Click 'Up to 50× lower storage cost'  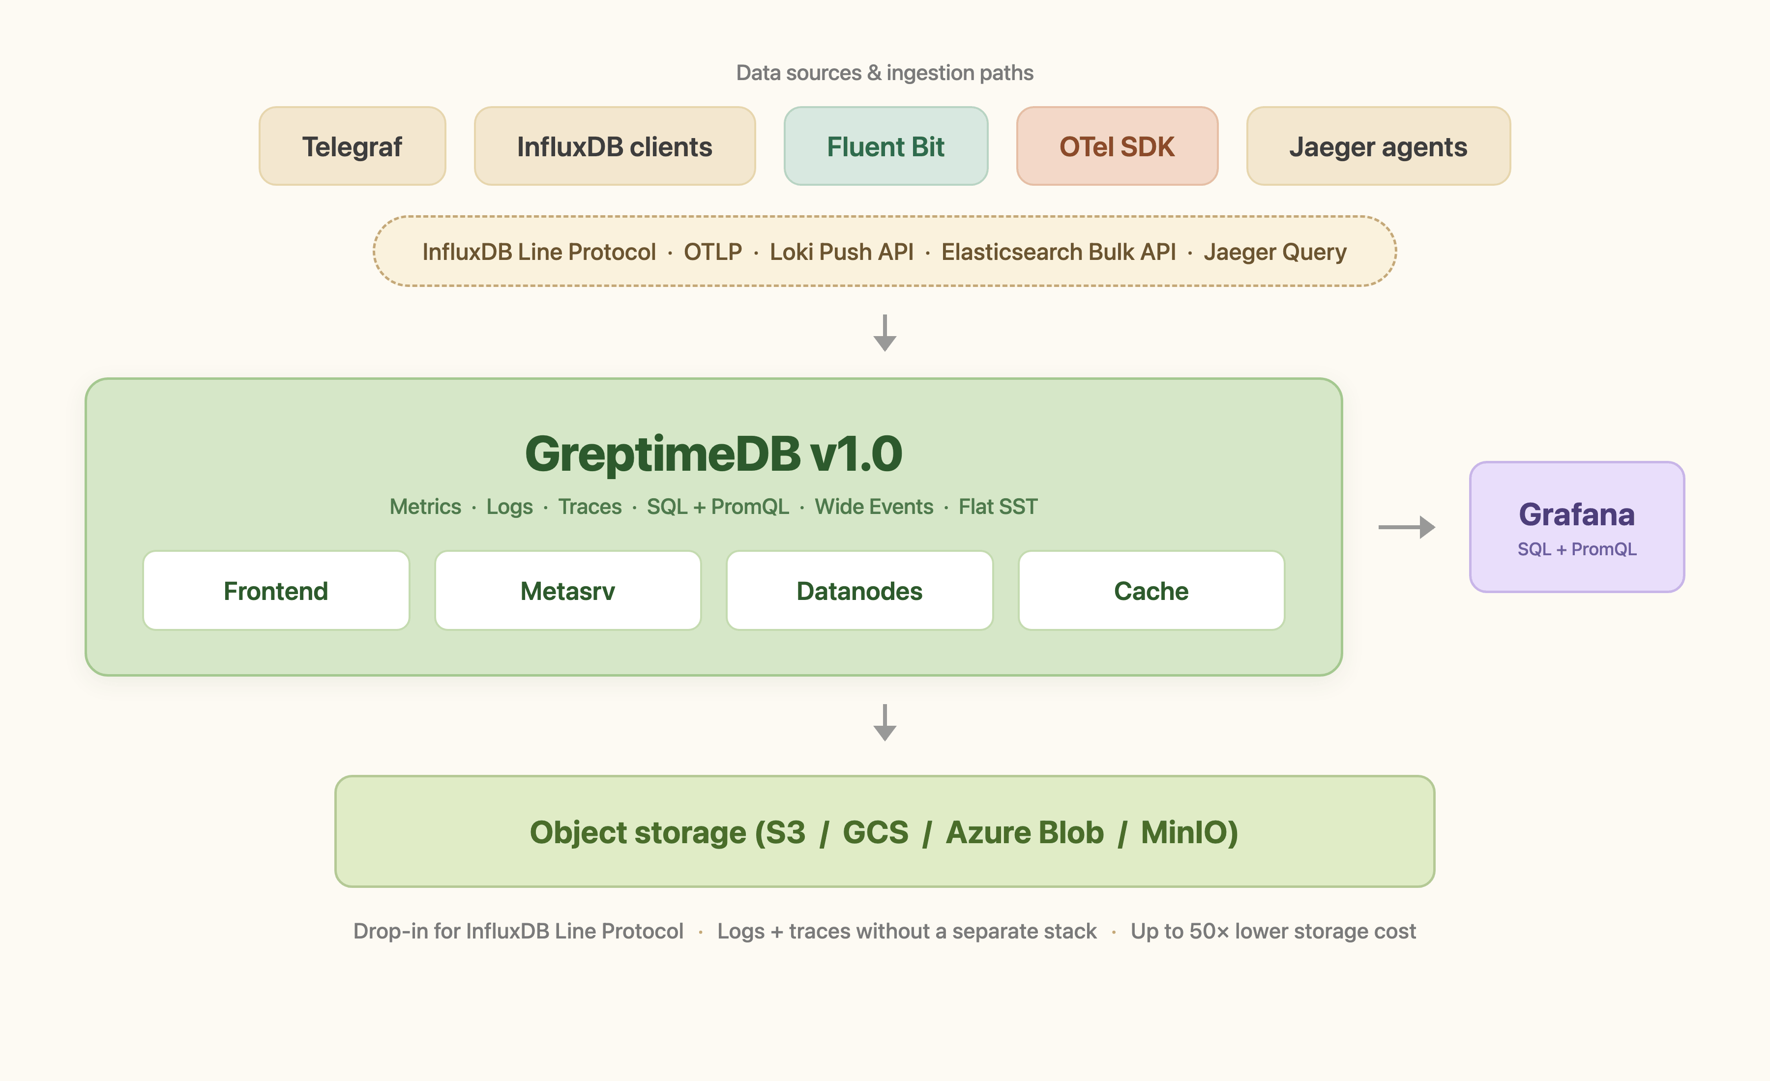tap(1273, 931)
